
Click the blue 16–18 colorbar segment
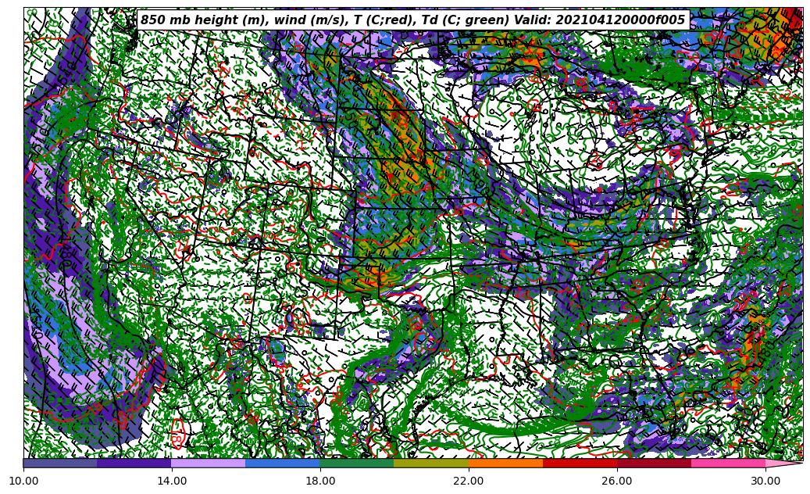click(283, 464)
